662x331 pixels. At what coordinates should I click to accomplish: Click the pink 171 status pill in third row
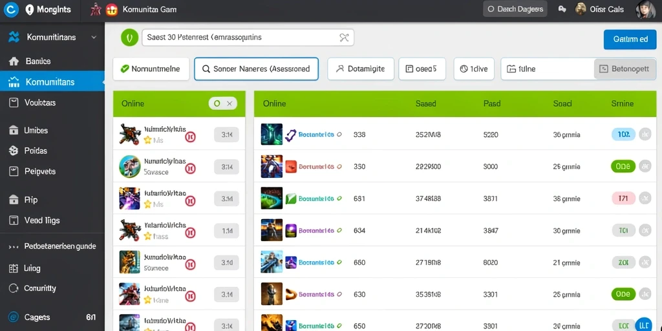(623, 198)
